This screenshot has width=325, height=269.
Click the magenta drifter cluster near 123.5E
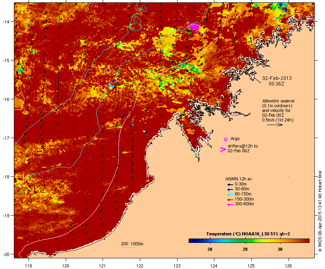pos(194,27)
